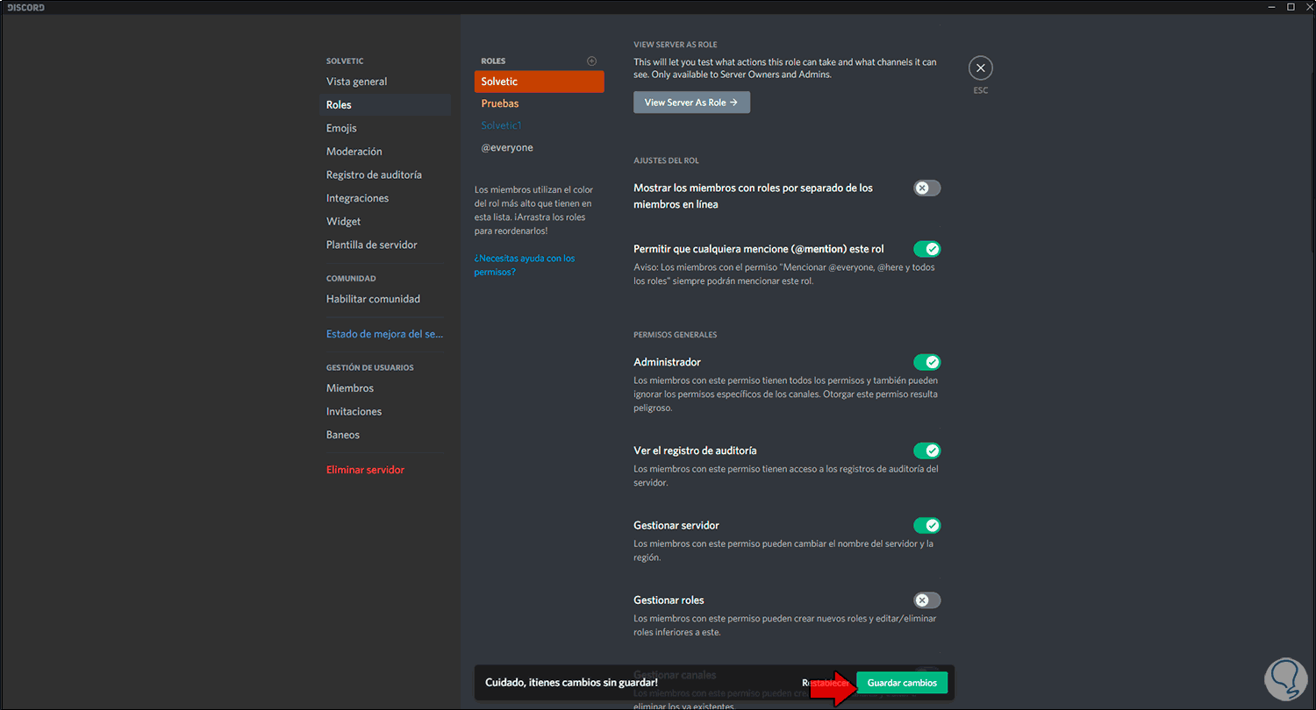The width and height of the screenshot is (1316, 710).
Task: Open the Moderación section
Action: (385, 152)
